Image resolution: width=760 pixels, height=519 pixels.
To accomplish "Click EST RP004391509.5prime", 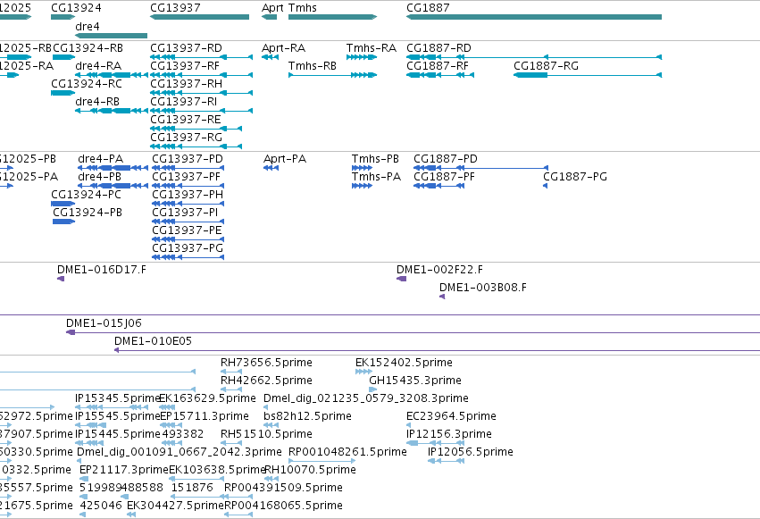I will pos(283,489).
